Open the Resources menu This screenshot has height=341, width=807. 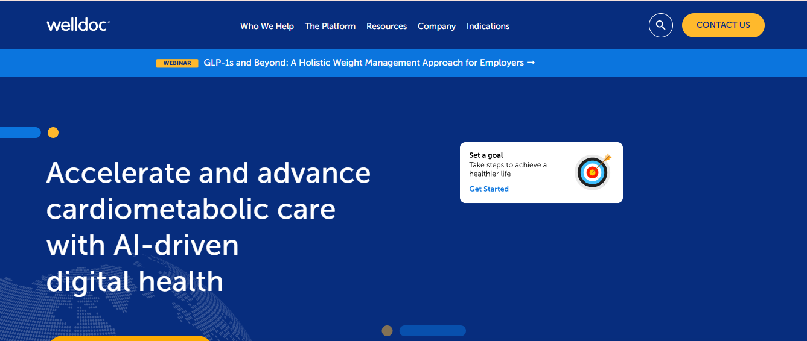coord(386,26)
